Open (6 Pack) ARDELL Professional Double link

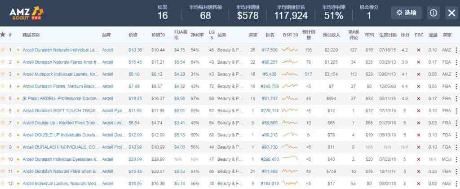pyautogui.click(x=61, y=99)
